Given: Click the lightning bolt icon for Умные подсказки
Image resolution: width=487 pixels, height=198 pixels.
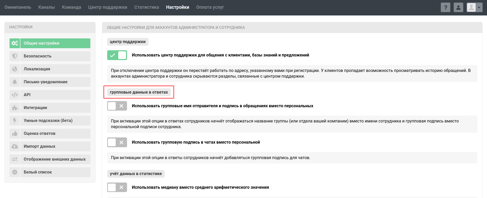Looking at the screenshot, I should pos(15,121).
